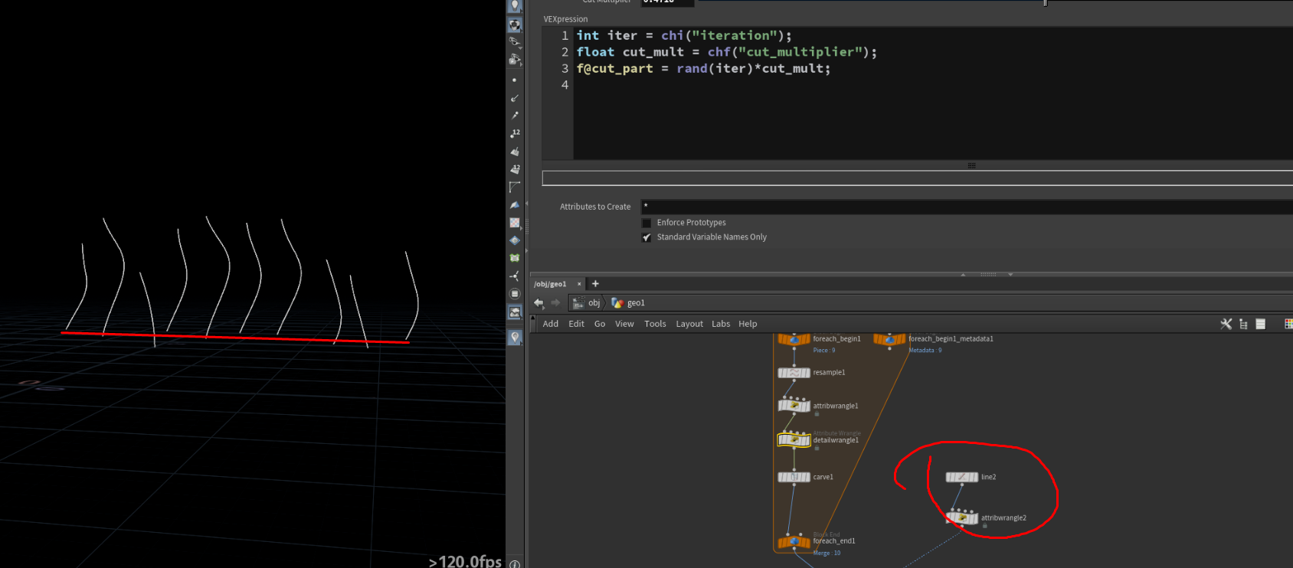Click the 'Metadata : 9' badge text
This screenshot has height=568, width=1293.
925,351
